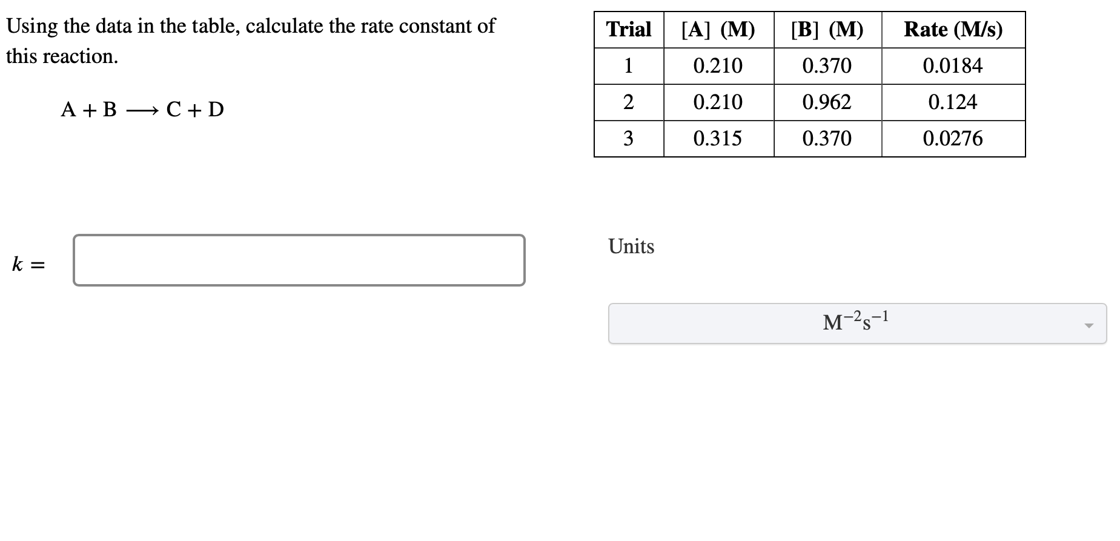Click the value 0.962 in Trial 2
The height and width of the screenshot is (541, 1120).
[x=826, y=102]
